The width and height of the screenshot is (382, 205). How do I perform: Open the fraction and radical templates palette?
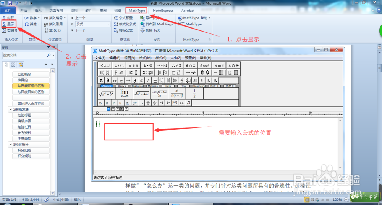[x=119, y=73]
